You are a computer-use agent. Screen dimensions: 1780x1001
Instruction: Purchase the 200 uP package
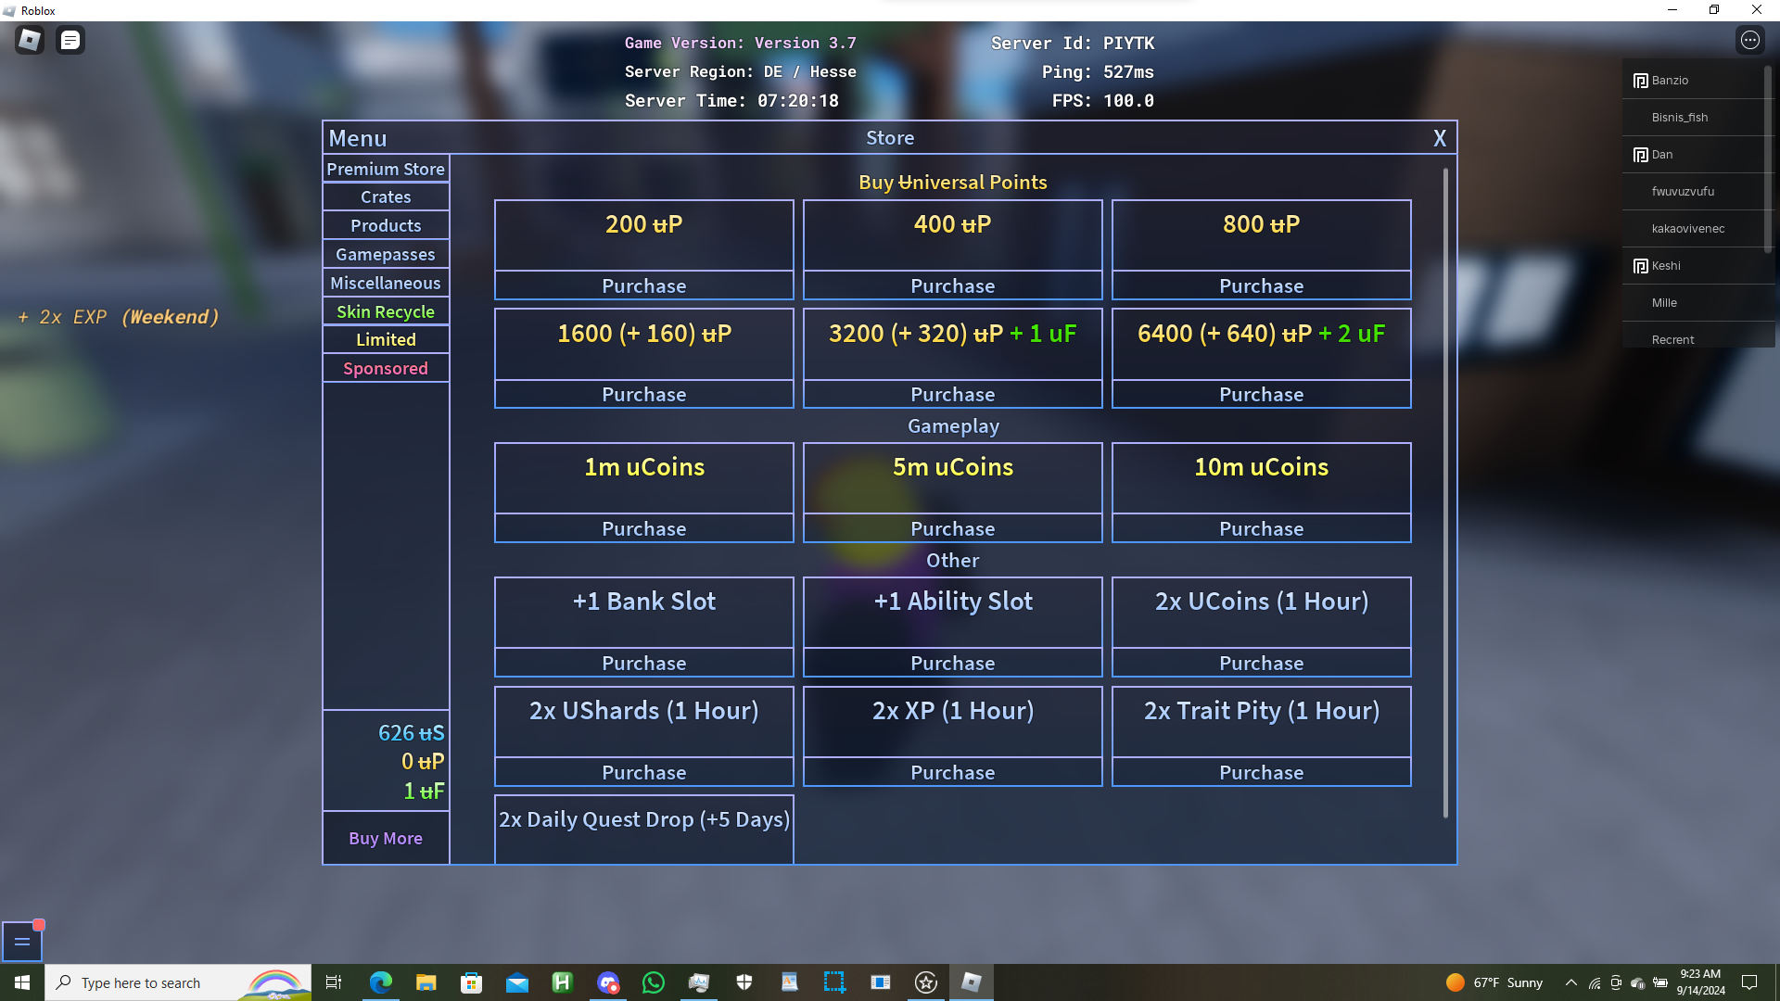coord(643,285)
